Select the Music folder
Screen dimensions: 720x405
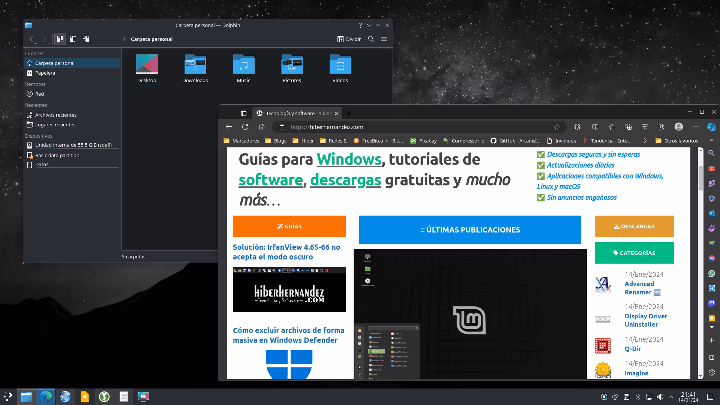coord(243,69)
